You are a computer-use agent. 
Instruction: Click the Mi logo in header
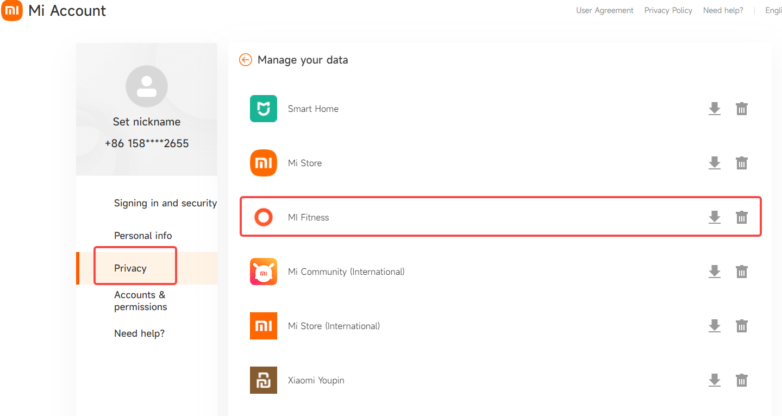pos(12,10)
